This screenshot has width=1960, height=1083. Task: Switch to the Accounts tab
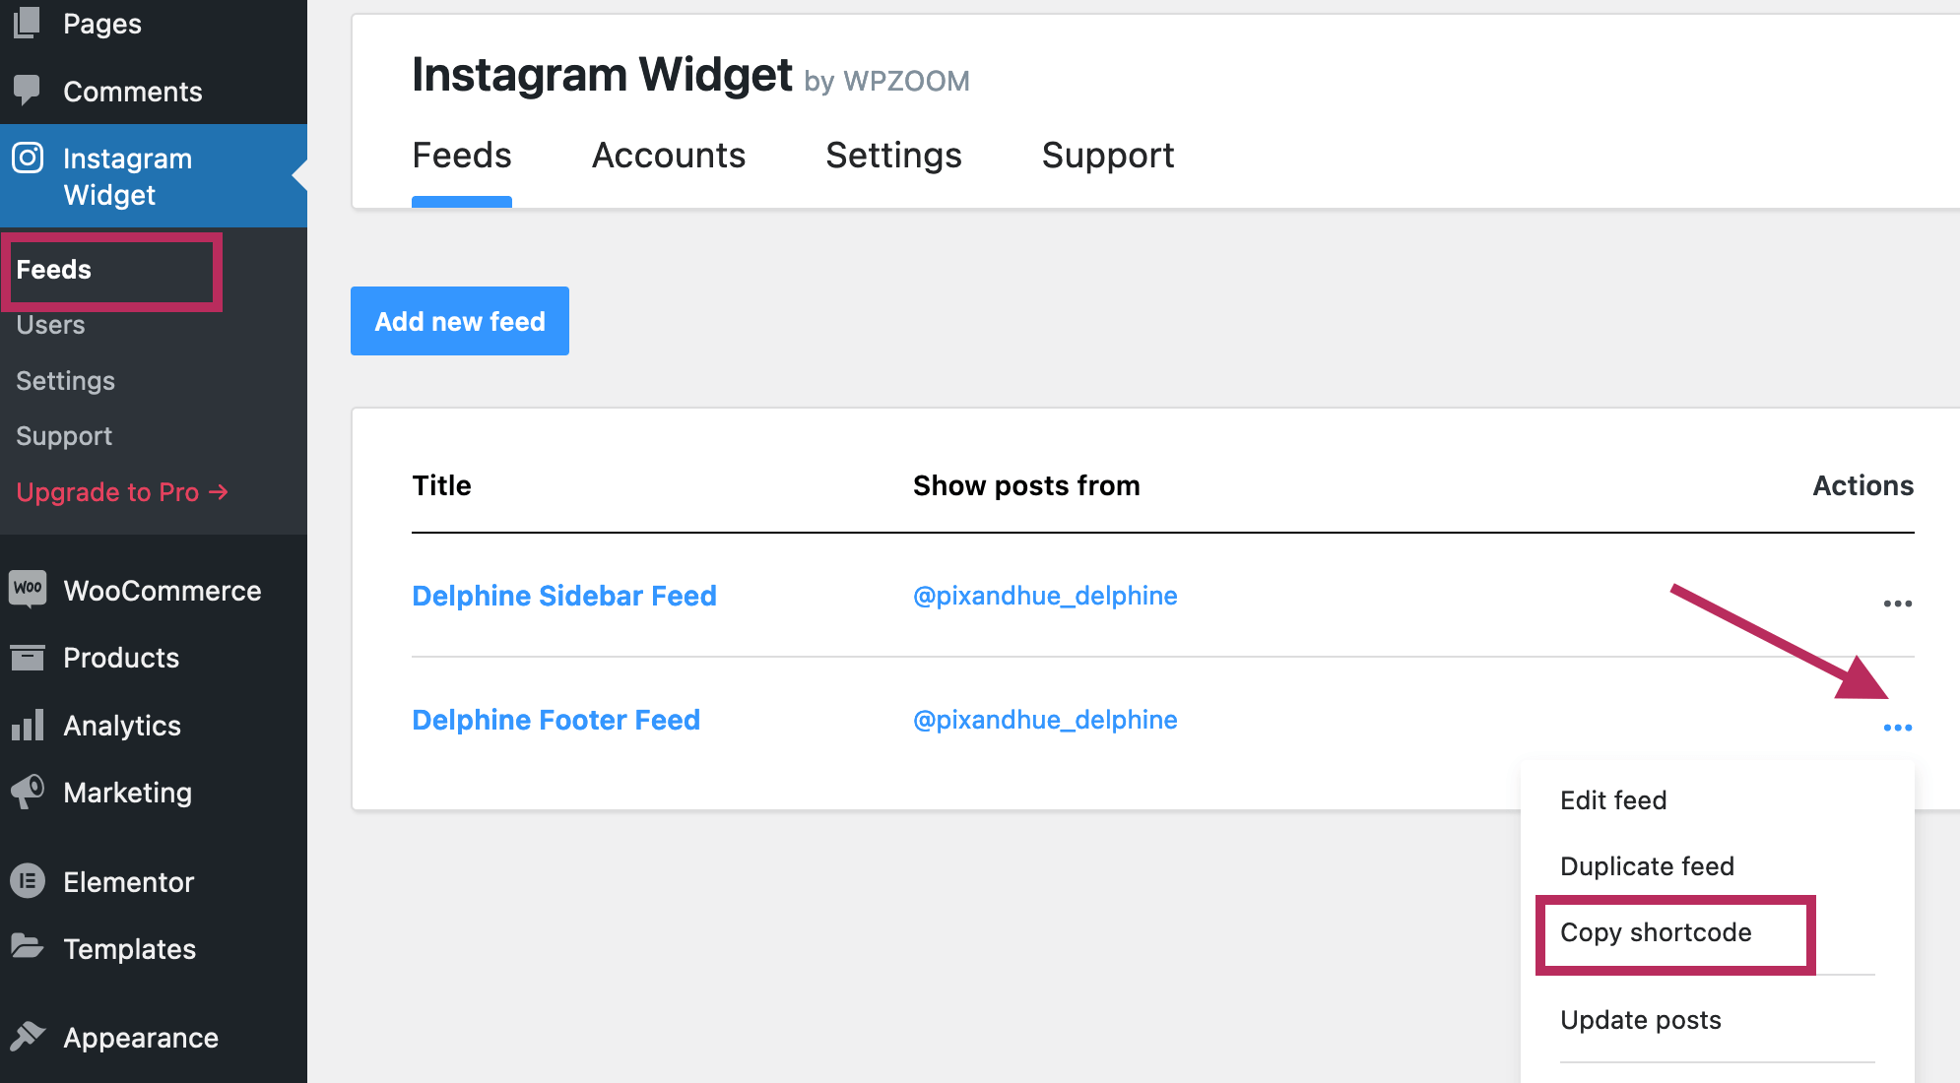(668, 156)
